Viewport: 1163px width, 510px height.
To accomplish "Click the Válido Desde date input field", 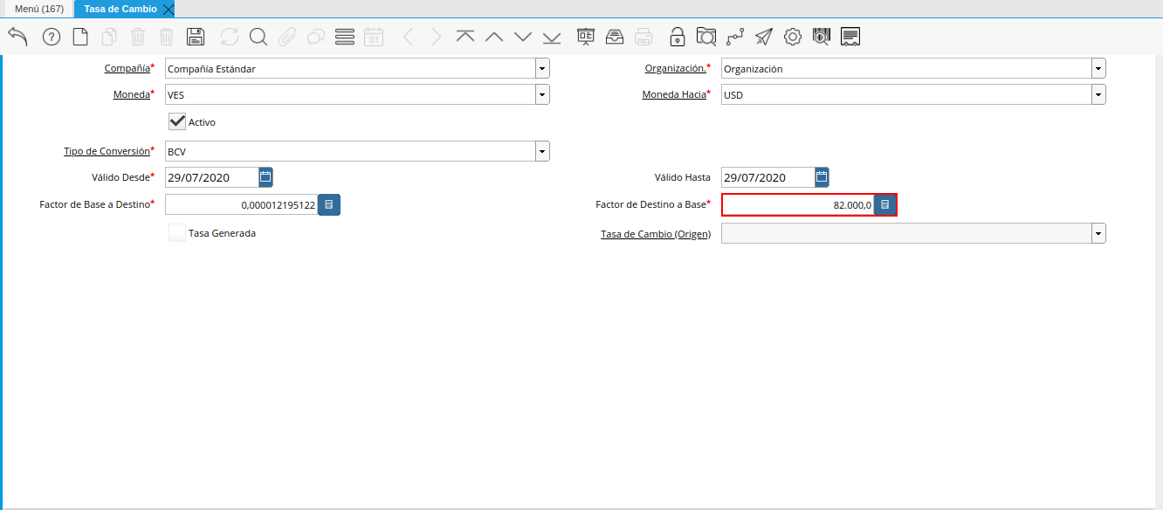I will (212, 177).
